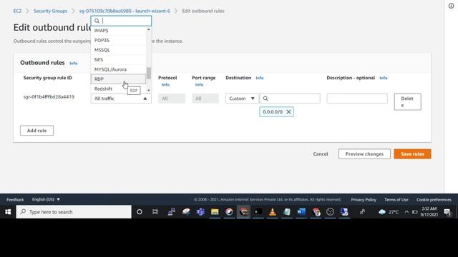This screenshot has width=458, height=257.
Task: Open the Custom destination dropdown
Action: click(242, 99)
